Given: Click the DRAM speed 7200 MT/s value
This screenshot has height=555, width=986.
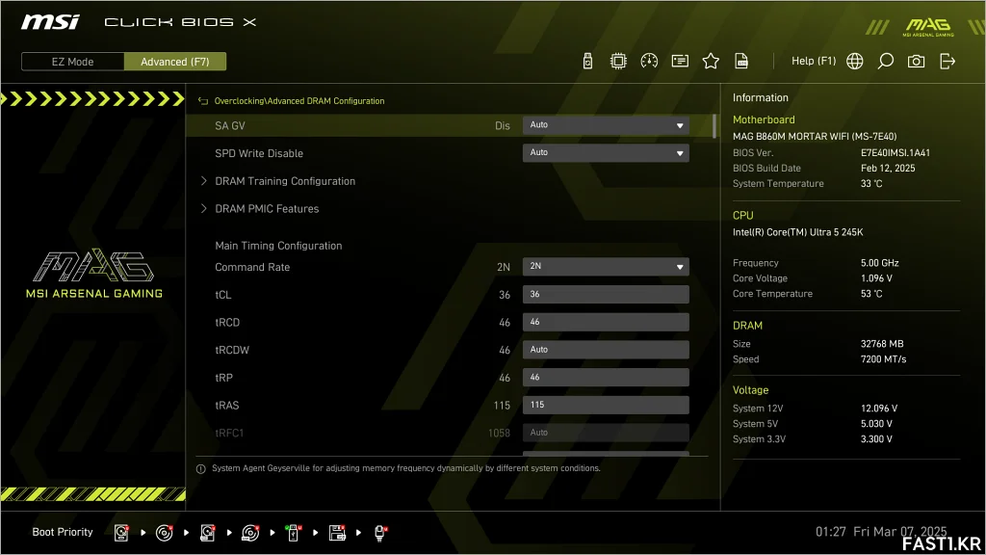Looking at the screenshot, I should 884,359.
